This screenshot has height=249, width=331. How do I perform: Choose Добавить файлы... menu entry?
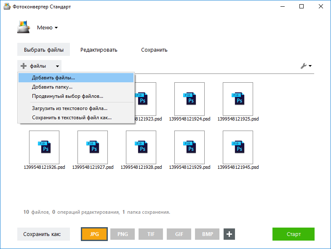[x=76, y=78]
